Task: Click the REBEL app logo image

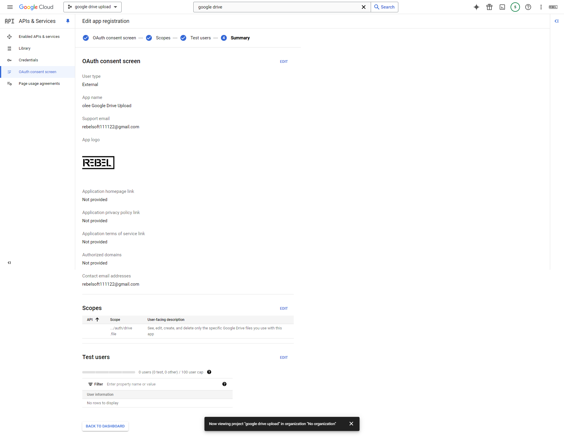Action: click(x=98, y=163)
